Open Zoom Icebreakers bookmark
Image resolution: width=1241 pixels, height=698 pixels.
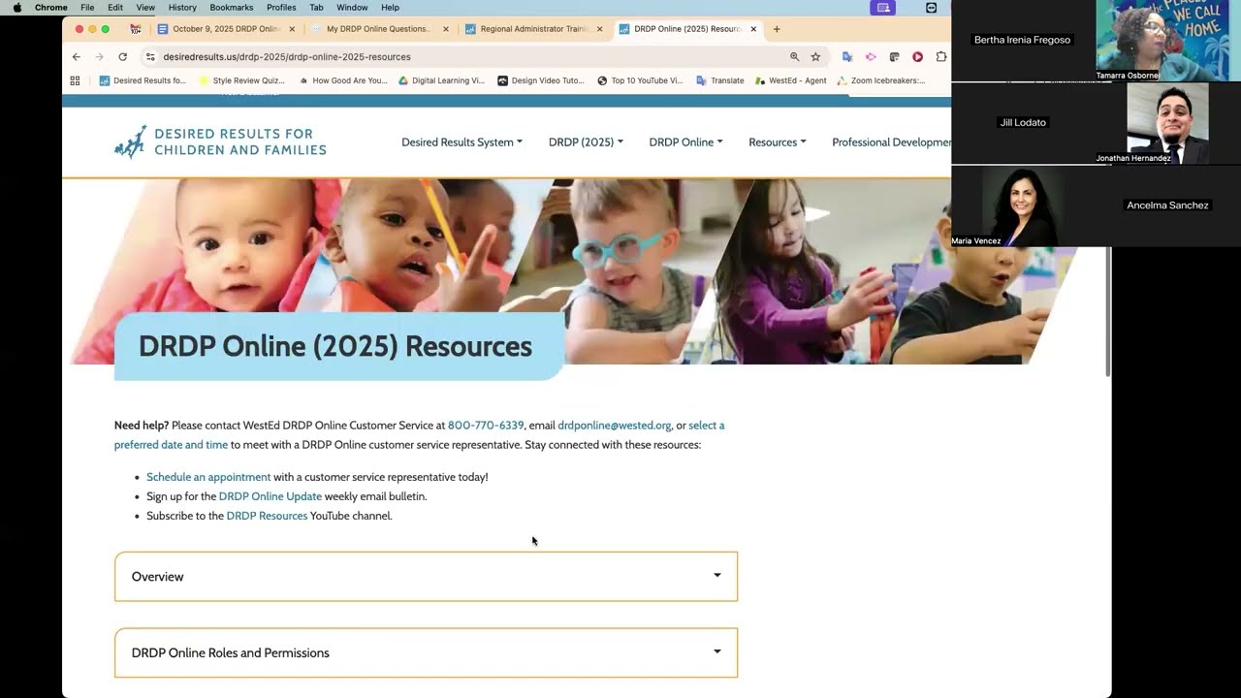(881, 80)
